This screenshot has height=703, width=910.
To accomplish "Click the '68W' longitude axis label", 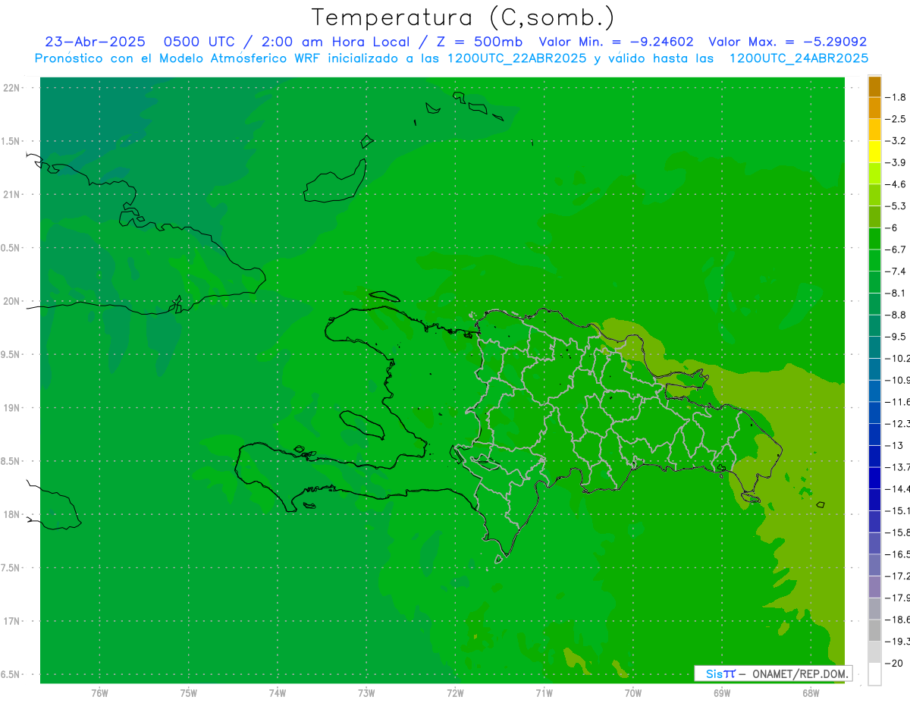I will coord(811,692).
